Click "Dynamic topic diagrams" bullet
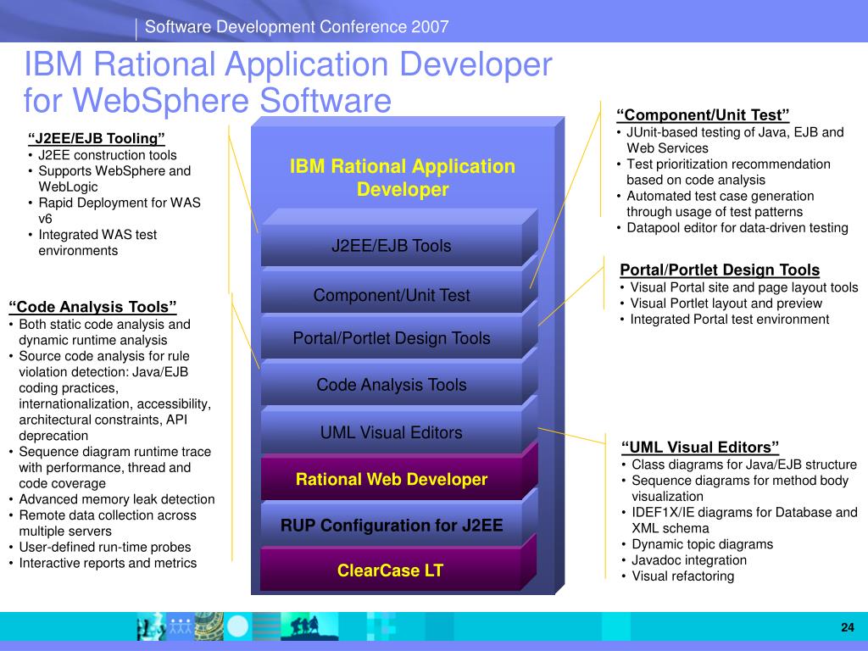Viewport: 868px width, 651px height. click(x=702, y=544)
